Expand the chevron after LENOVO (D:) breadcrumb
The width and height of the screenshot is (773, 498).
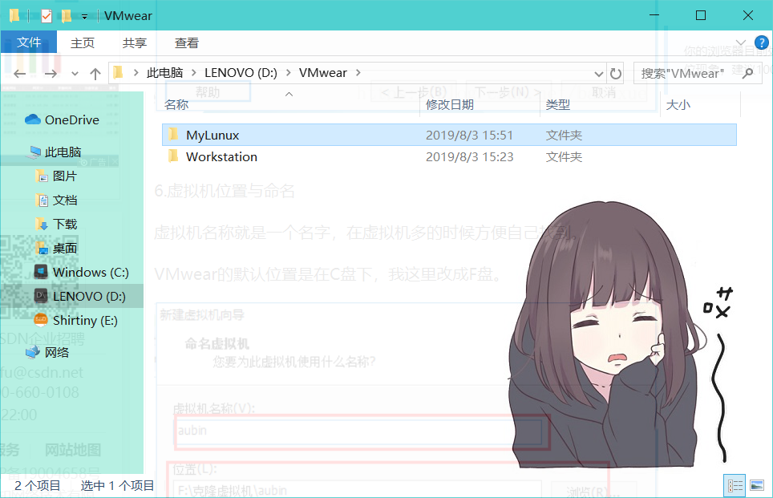click(x=289, y=73)
